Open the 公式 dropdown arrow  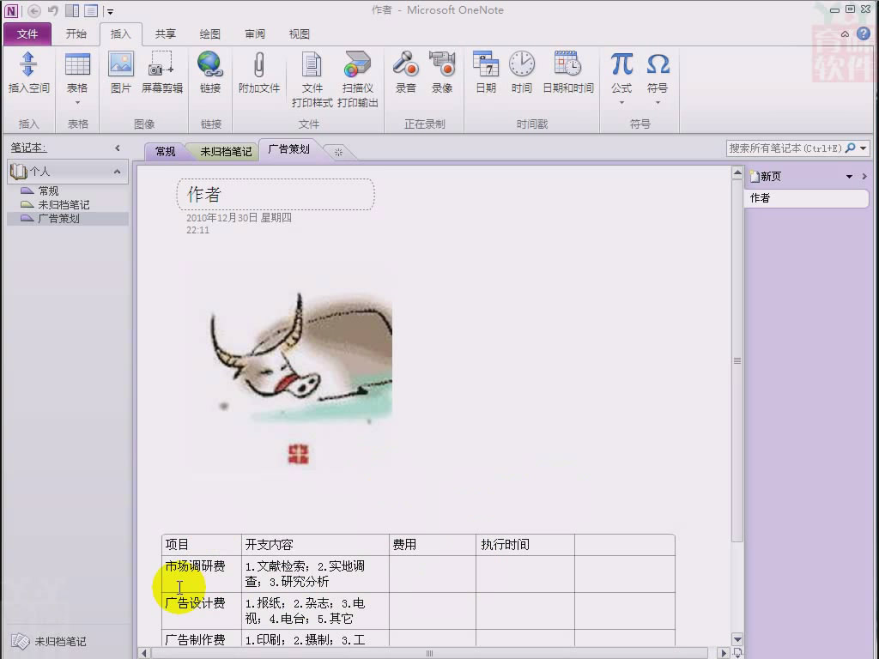pos(621,103)
